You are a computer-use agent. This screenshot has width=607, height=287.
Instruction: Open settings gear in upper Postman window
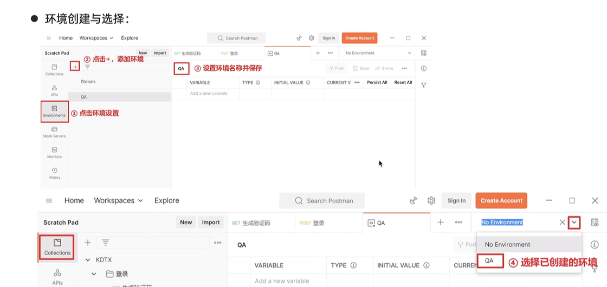(311, 38)
